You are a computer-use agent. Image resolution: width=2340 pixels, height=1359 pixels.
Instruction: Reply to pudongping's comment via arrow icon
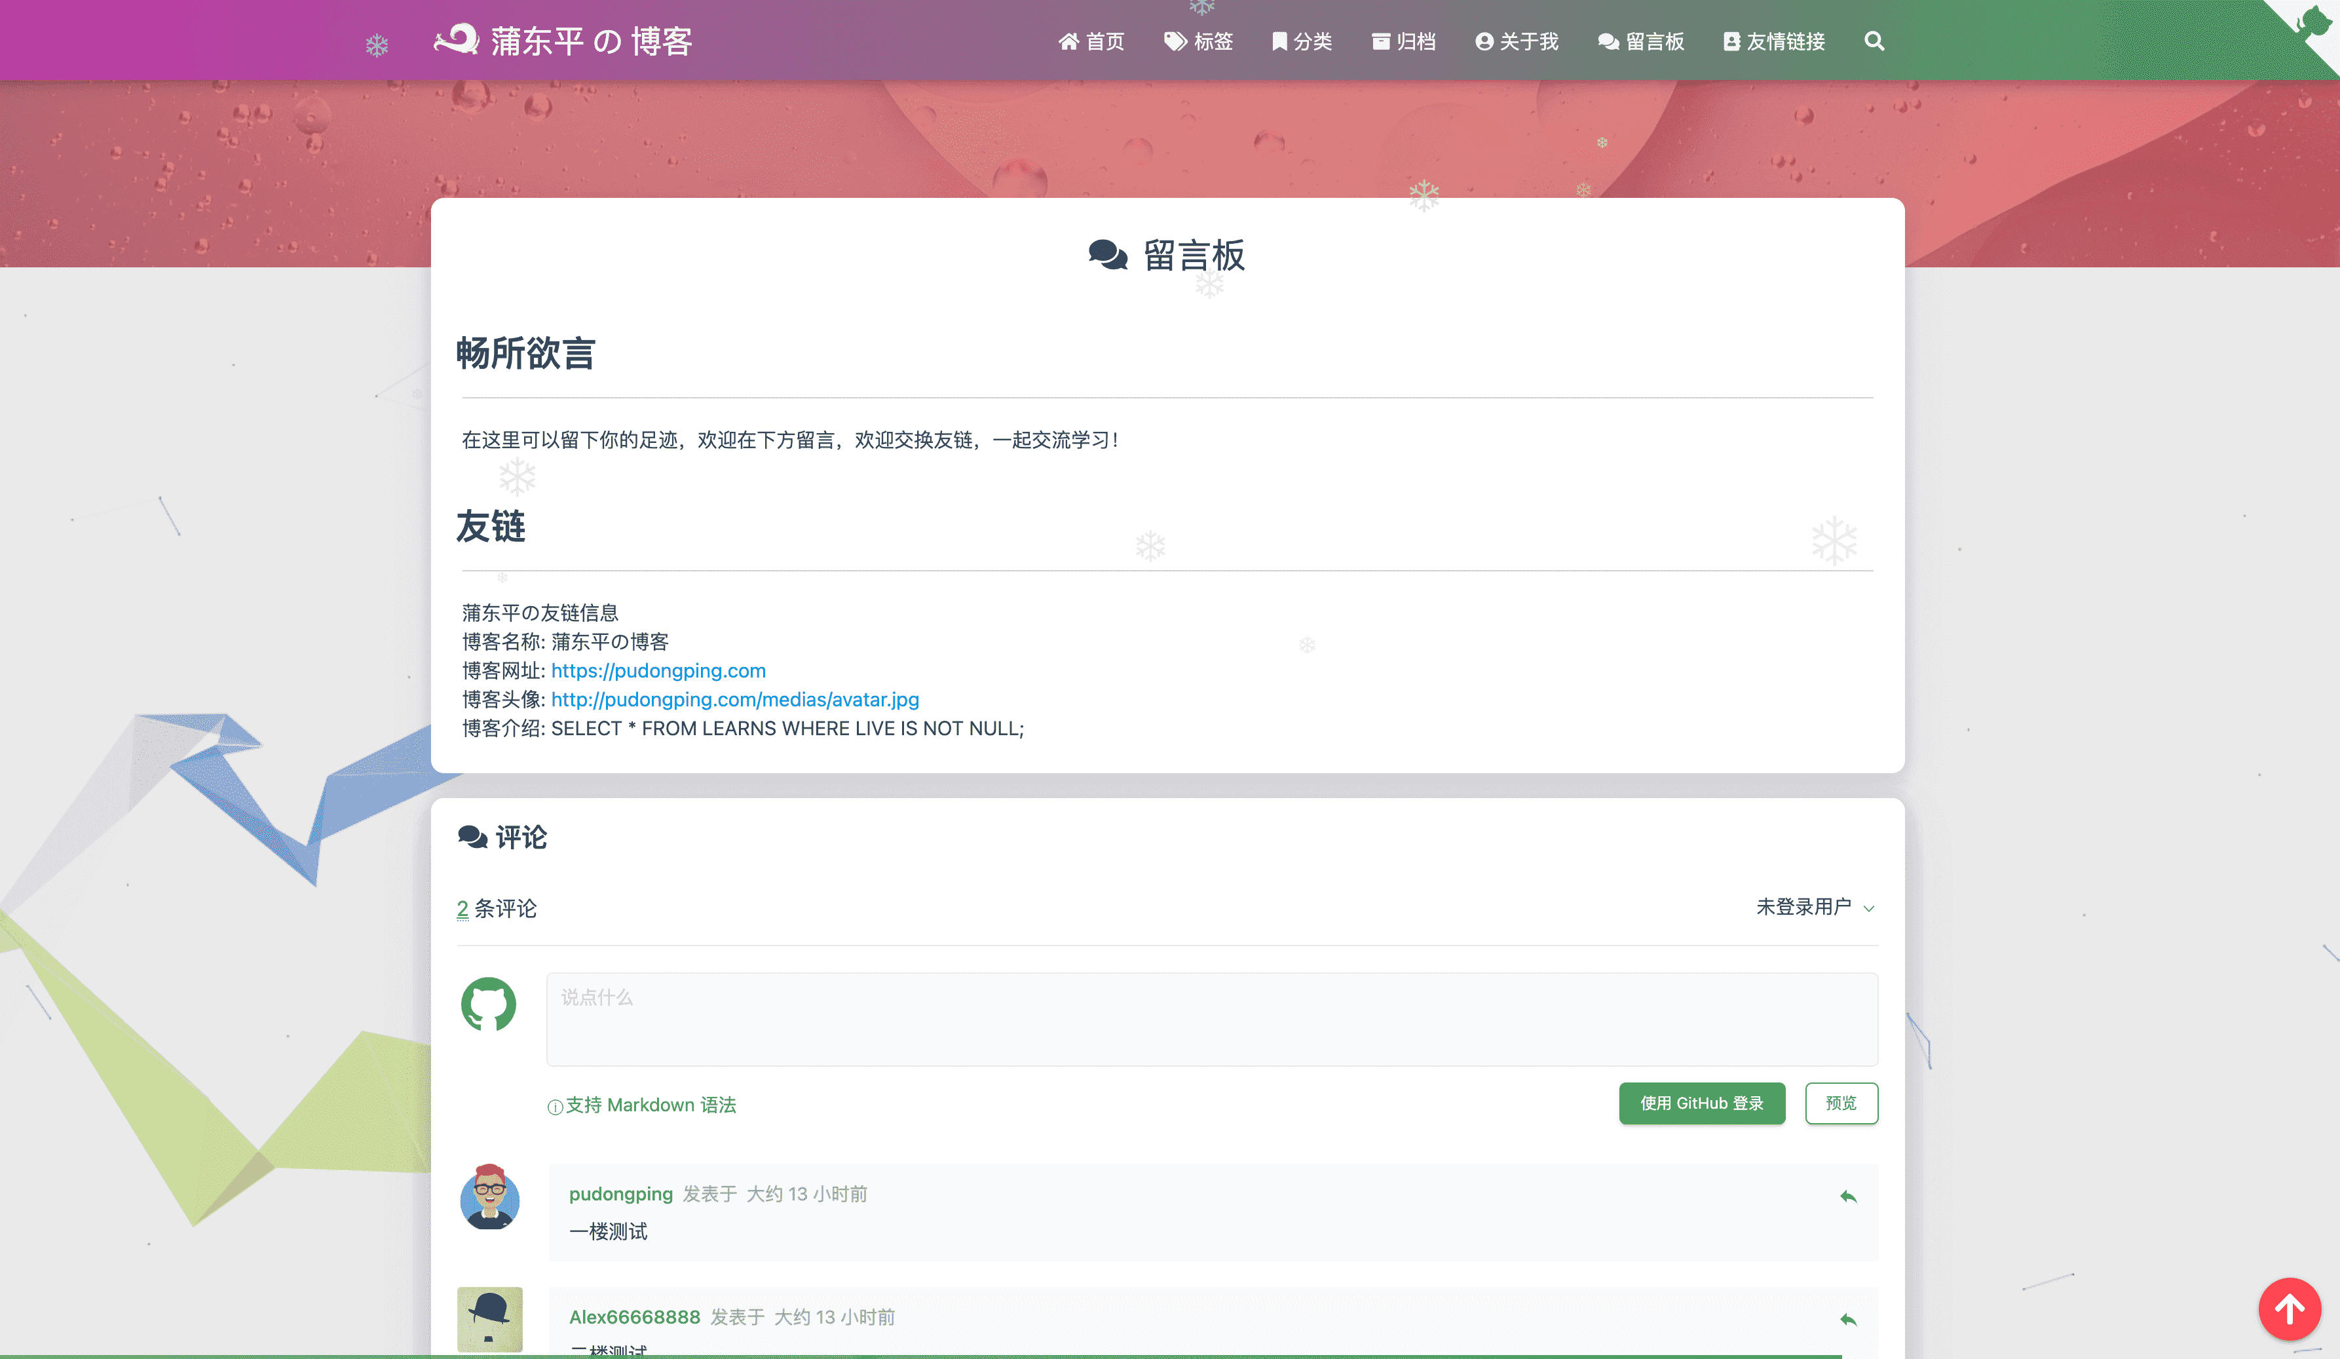(1848, 1196)
